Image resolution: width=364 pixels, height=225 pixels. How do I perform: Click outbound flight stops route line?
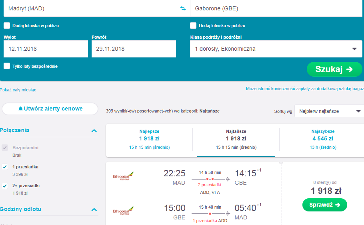[210, 179]
